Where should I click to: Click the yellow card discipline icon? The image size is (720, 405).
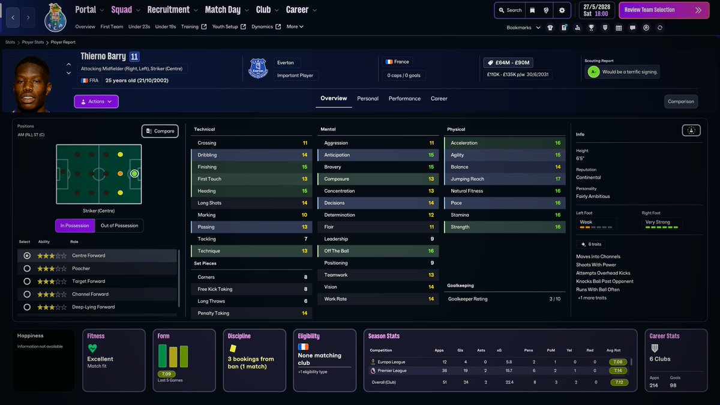click(232, 347)
